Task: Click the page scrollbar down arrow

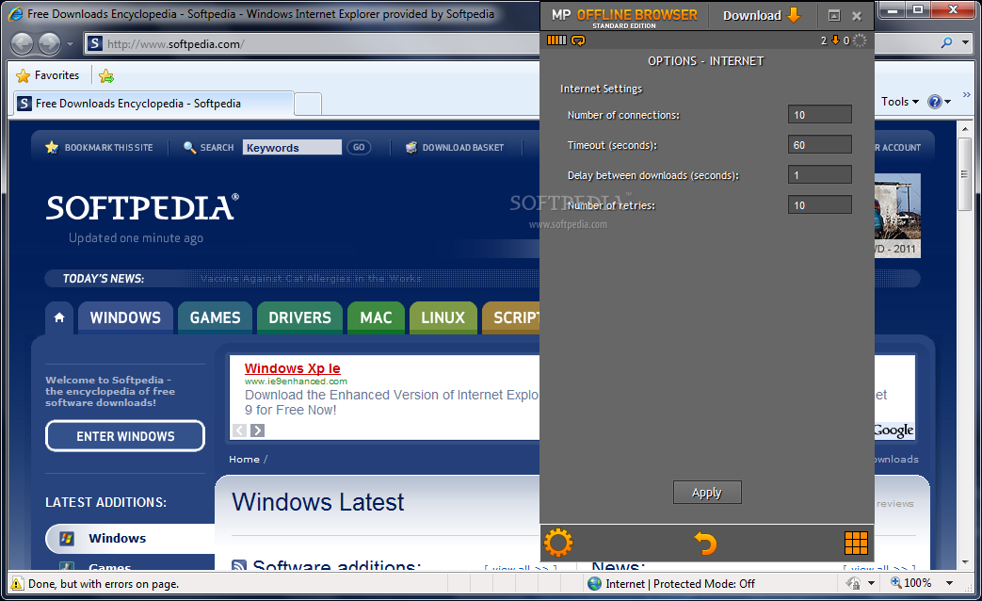Action: tap(965, 562)
